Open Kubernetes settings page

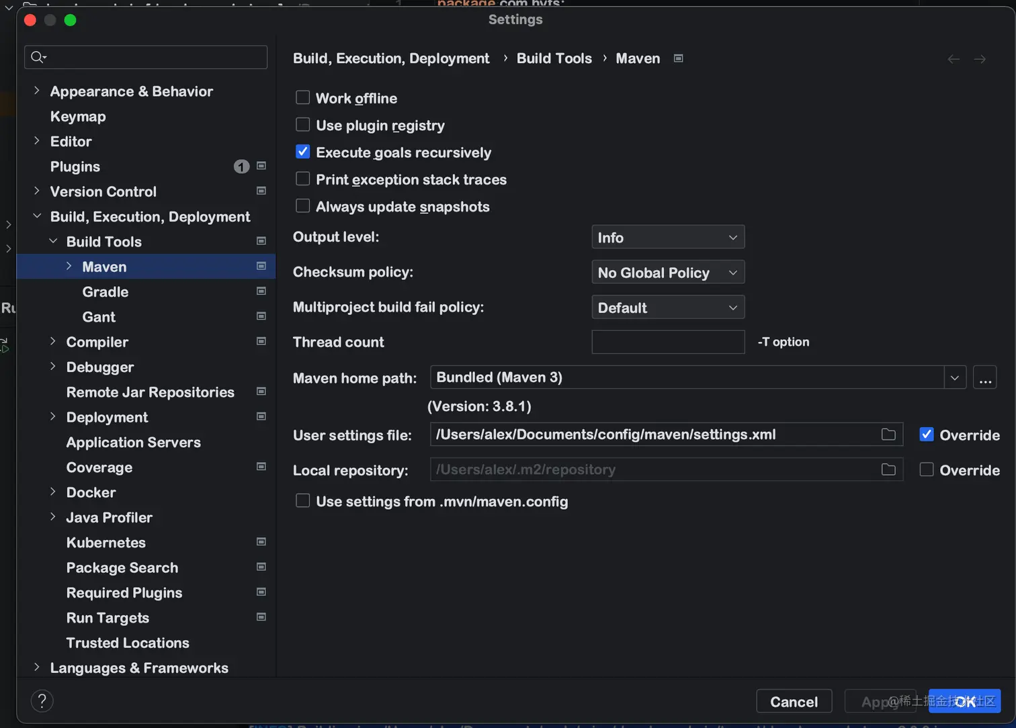[106, 542]
